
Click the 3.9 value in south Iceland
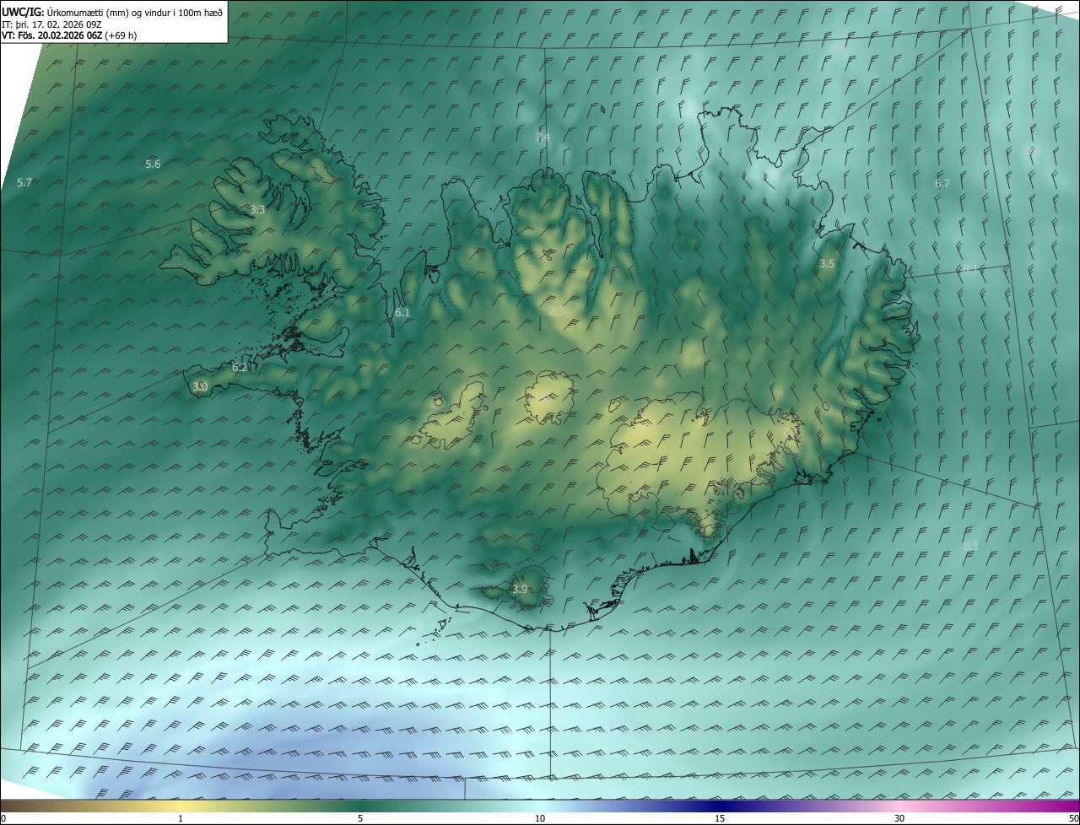pyautogui.click(x=520, y=589)
